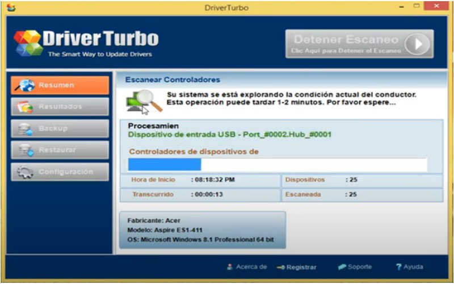The height and width of the screenshot is (284, 454).
Task: Click Controladores de dispositivos de label
Action: point(194,152)
